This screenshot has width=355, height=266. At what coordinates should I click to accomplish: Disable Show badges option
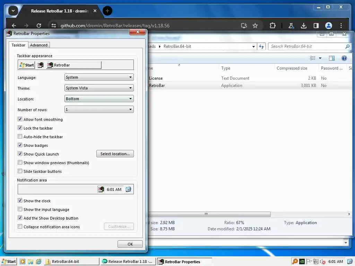tap(20, 145)
